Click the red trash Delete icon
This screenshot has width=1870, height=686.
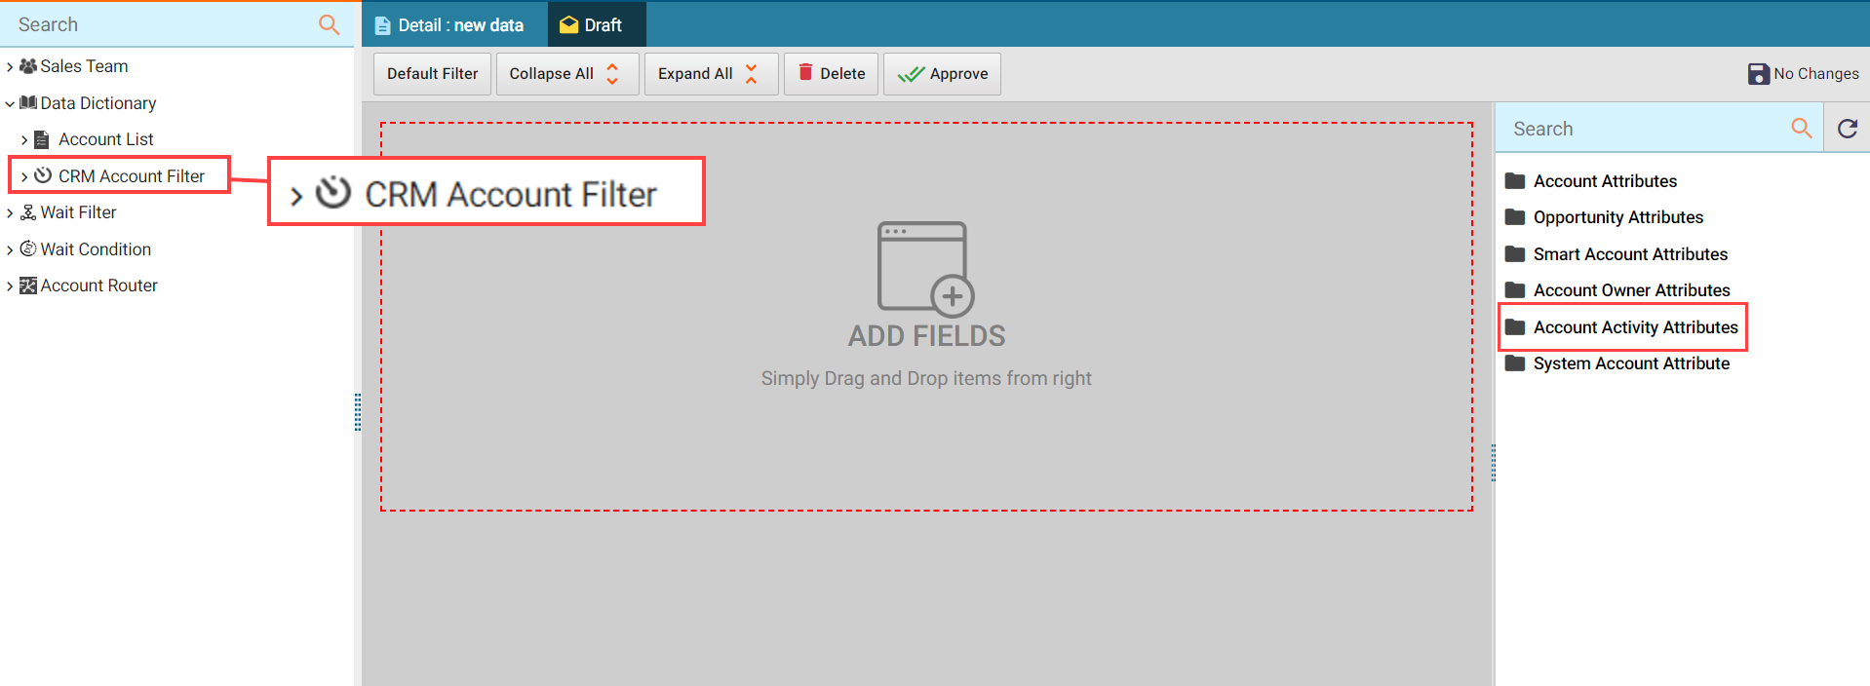coord(805,72)
